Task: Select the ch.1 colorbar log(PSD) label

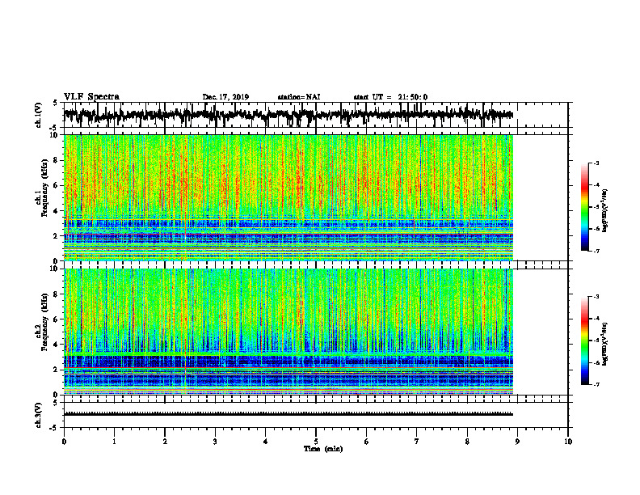Action: click(605, 211)
